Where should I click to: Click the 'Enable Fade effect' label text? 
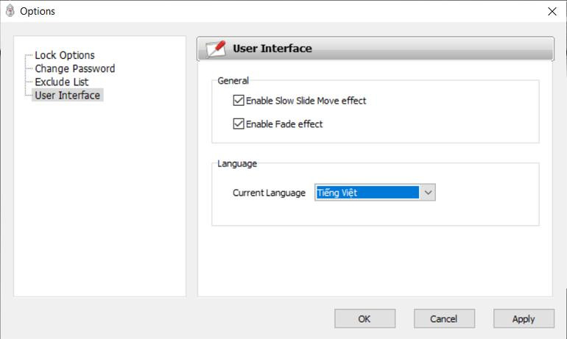(284, 124)
